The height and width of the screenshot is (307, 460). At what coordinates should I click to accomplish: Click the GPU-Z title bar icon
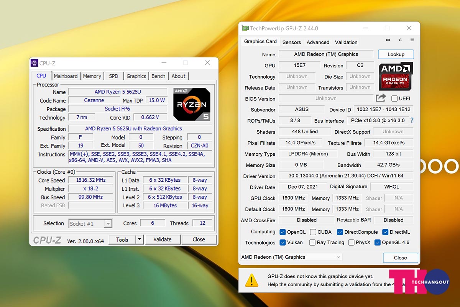click(x=245, y=28)
